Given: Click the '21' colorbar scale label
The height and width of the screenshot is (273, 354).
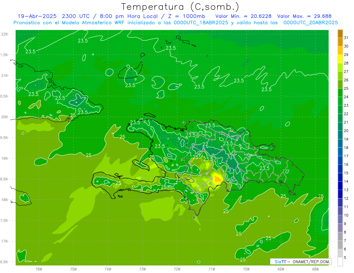Looking at the screenshot, I should (x=346, y=122).
